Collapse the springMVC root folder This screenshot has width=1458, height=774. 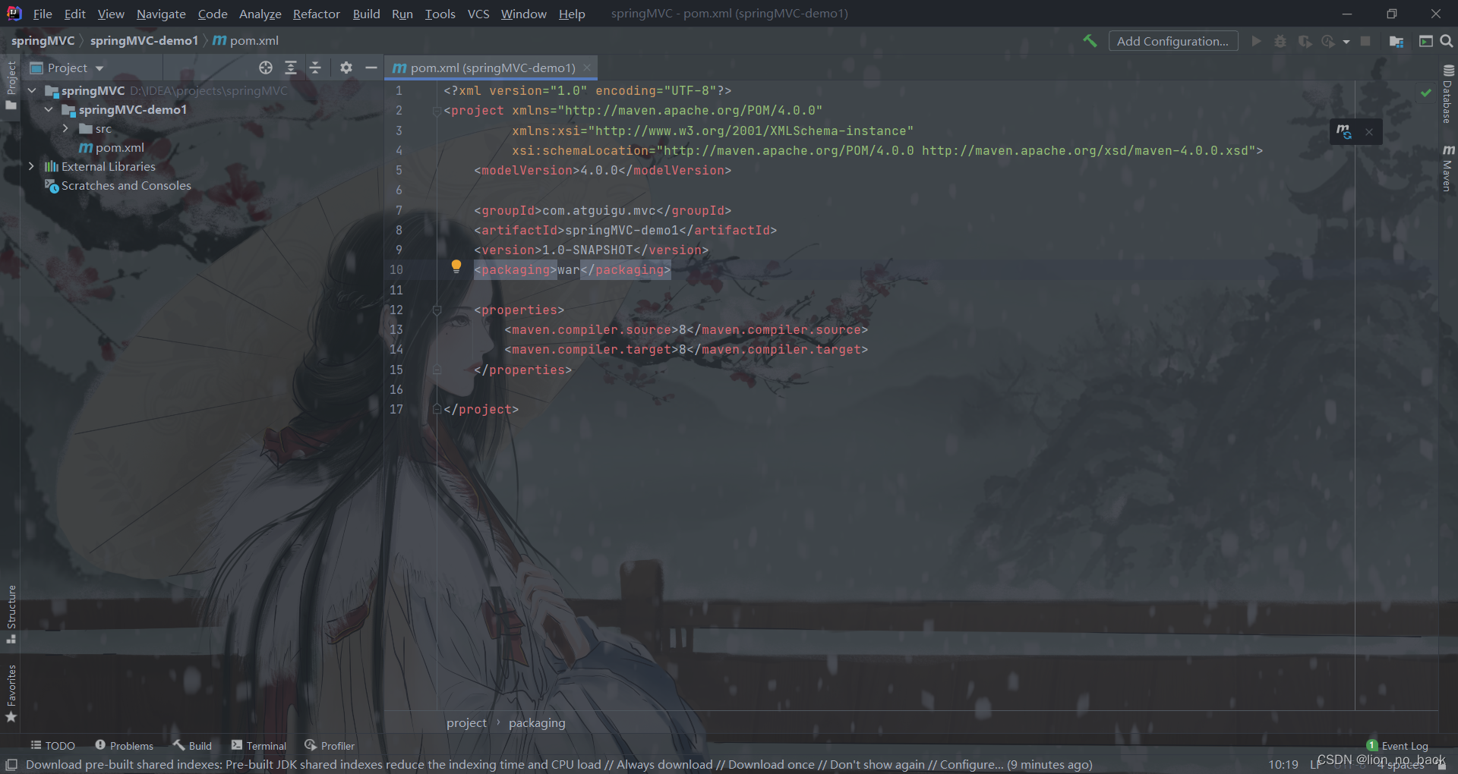pos(33,90)
